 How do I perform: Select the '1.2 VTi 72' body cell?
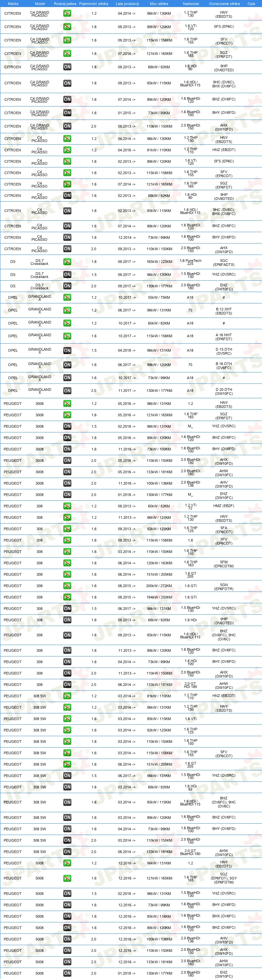191,507
